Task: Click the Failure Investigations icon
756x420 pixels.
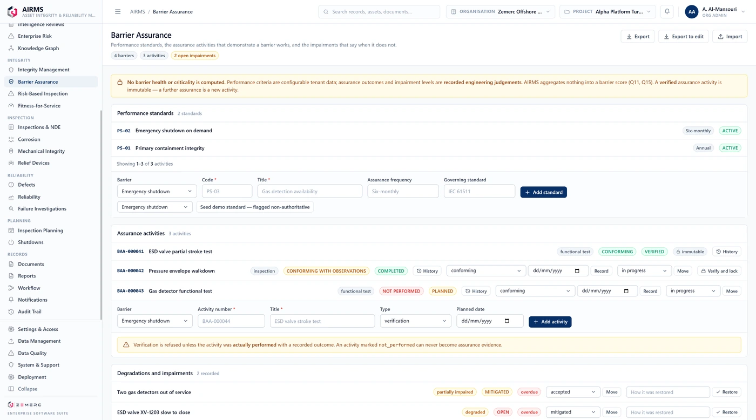Action: (11, 208)
